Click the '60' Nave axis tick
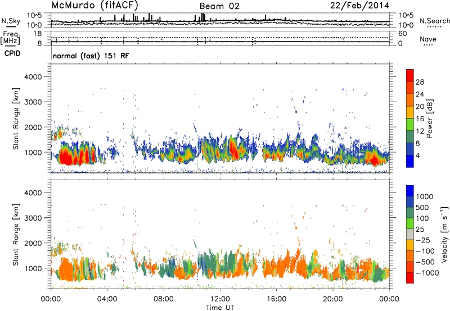This screenshot has width=450, height=311. [x=402, y=34]
